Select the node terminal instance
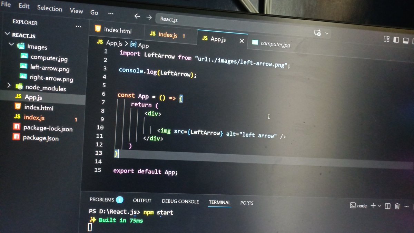The image size is (414, 233). [358, 205]
